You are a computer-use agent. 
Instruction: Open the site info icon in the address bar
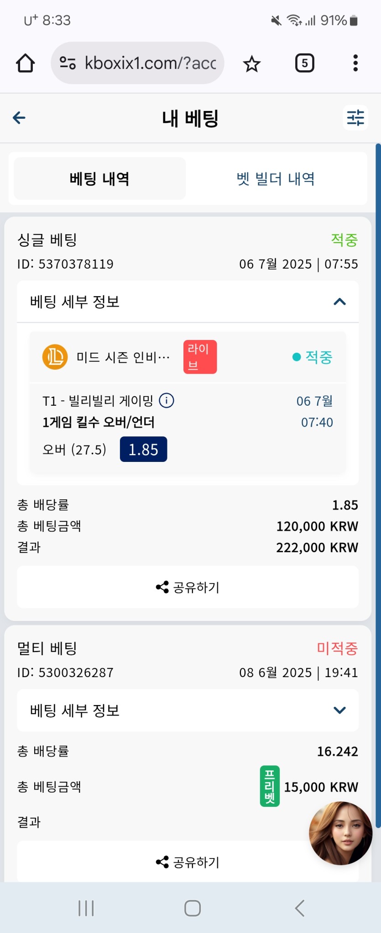pyautogui.click(x=68, y=63)
